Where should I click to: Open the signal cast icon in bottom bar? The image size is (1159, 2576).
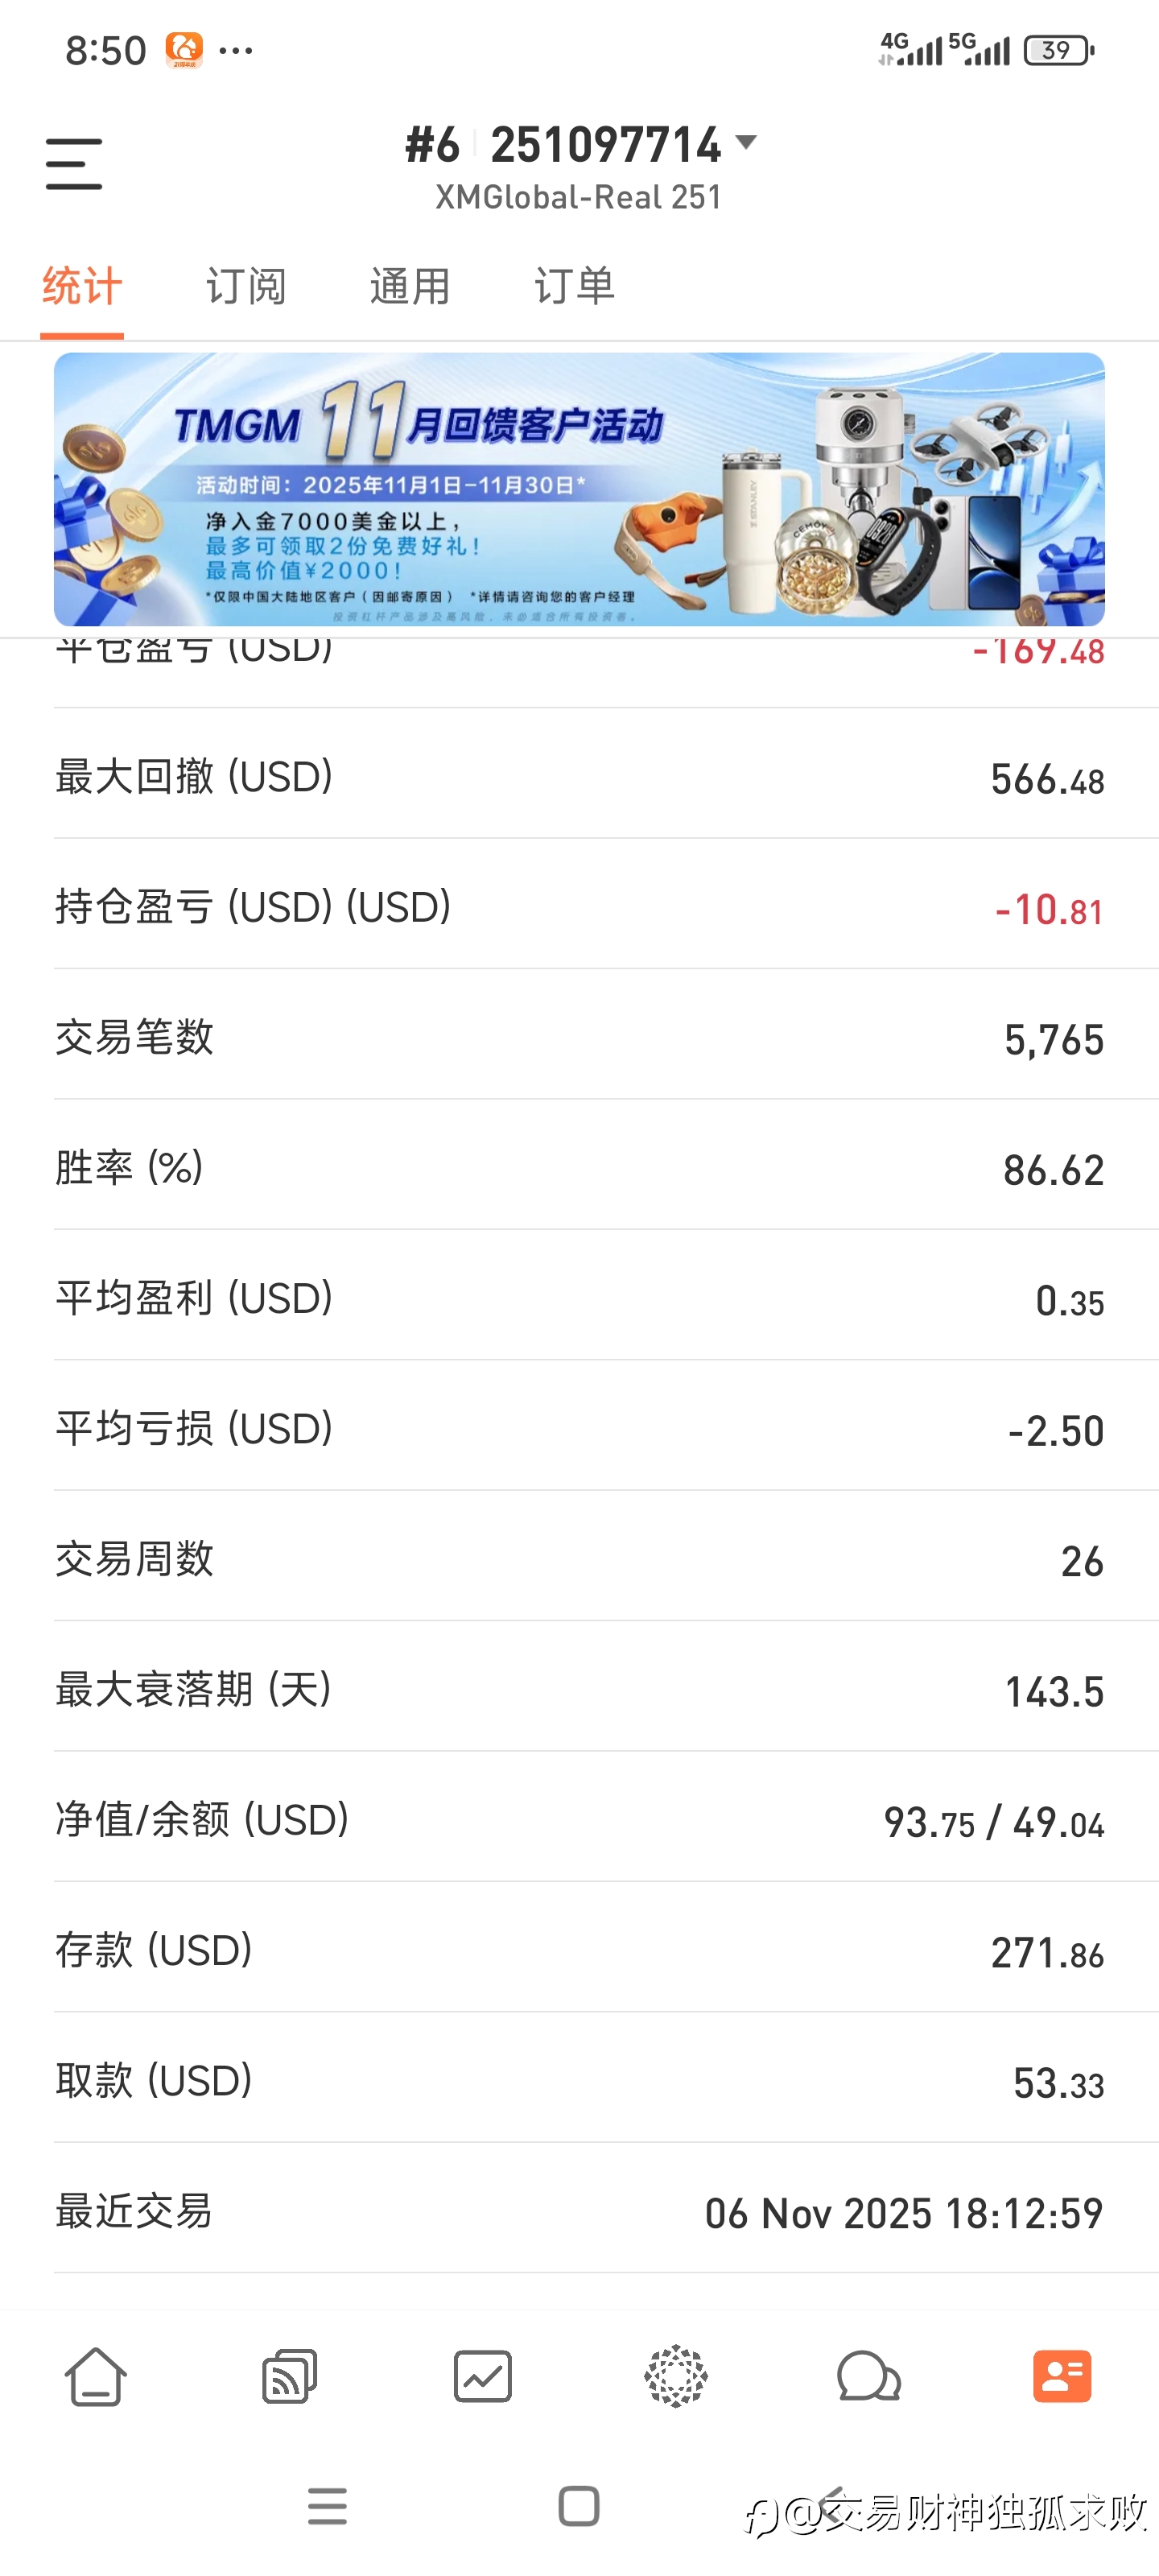289,2376
